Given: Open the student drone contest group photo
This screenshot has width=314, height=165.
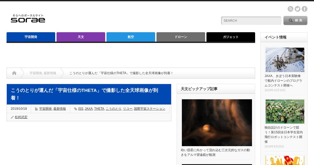Looking at the screenshot, I should click(x=285, y=112).
